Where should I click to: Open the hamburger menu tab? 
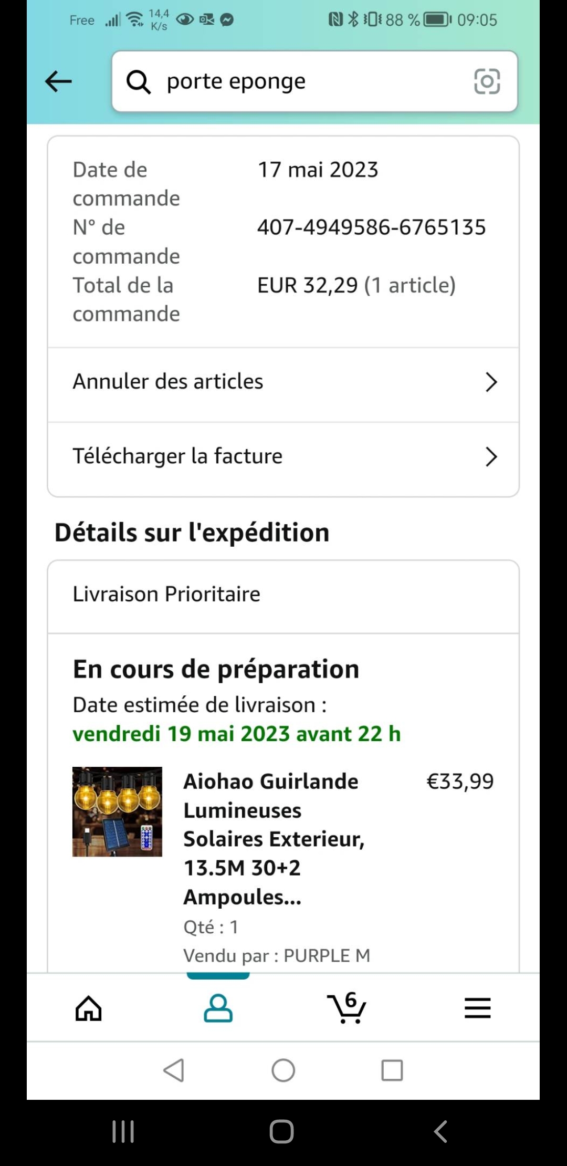click(477, 1008)
